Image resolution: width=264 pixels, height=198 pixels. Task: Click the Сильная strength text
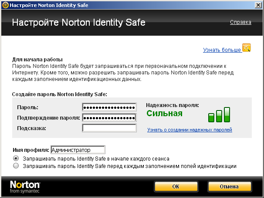[164, 114]
